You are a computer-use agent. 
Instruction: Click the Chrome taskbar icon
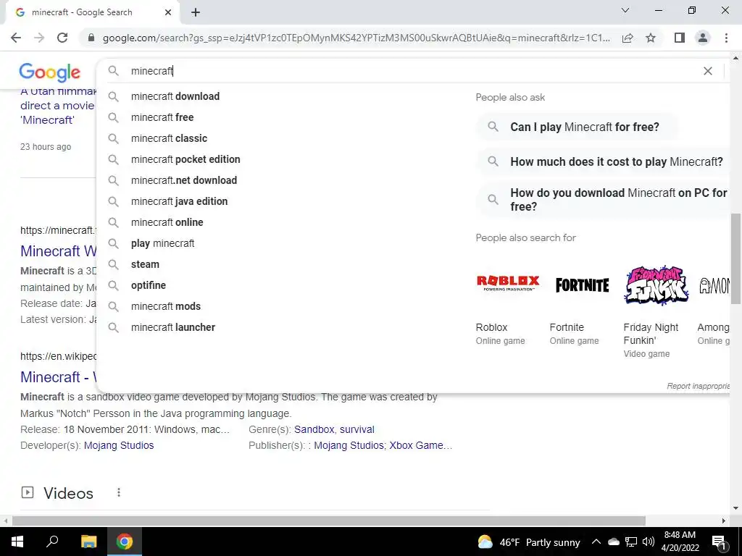point(125,542)
